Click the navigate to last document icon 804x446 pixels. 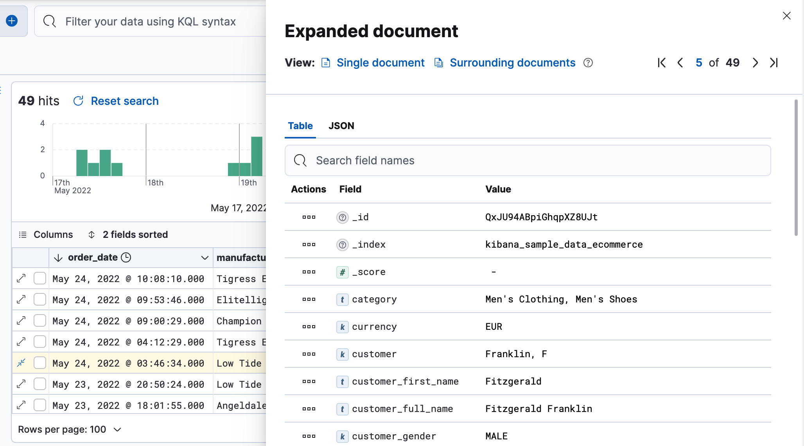pyautogui.click(x=775, y=63)
